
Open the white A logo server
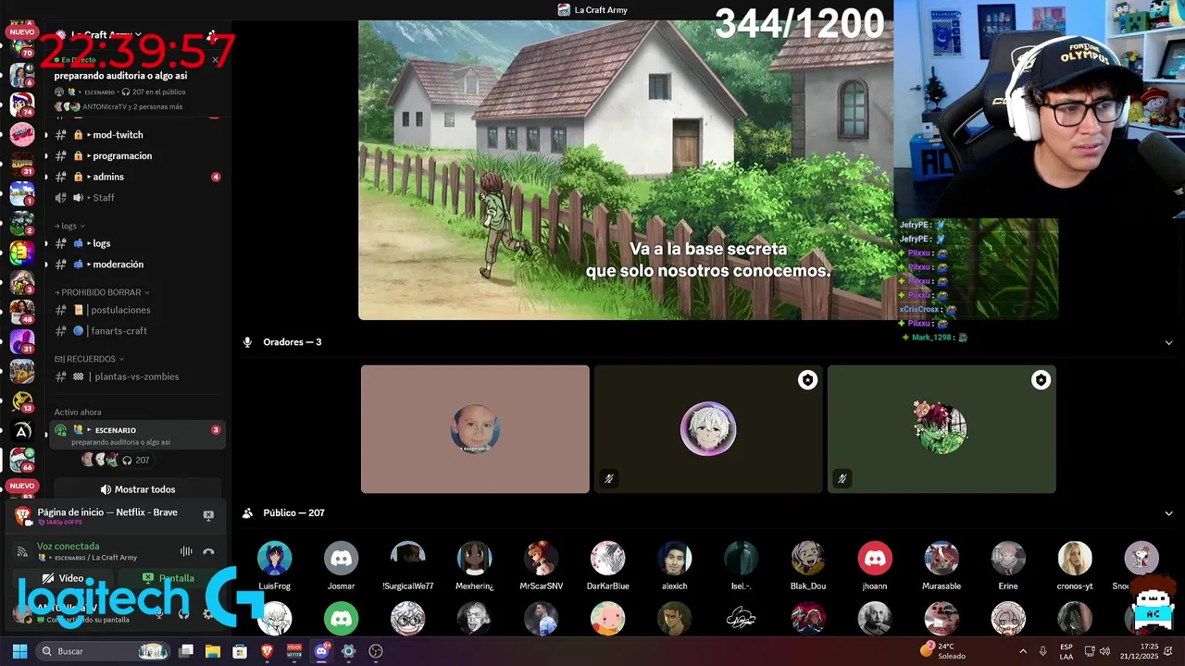coord(22,430)
